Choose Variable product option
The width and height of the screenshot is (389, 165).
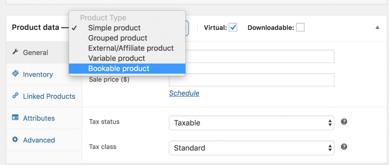click(117, 58)
